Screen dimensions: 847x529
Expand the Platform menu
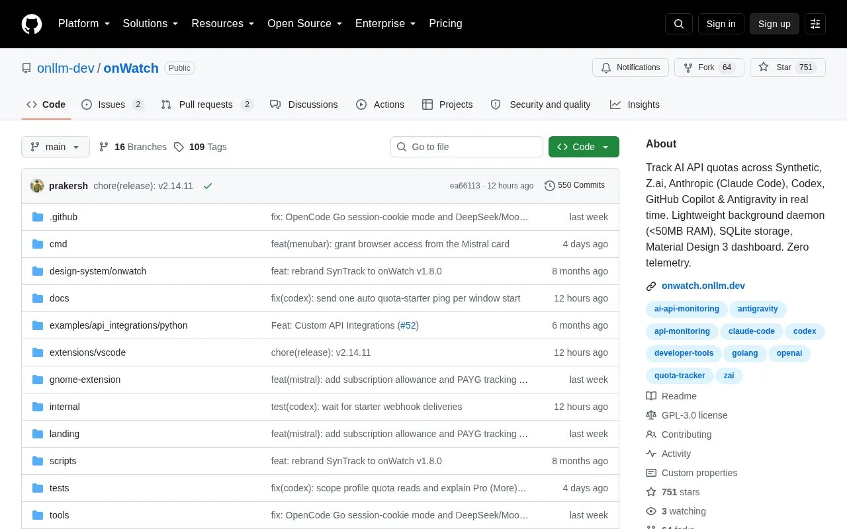click(x=83, y=24)
